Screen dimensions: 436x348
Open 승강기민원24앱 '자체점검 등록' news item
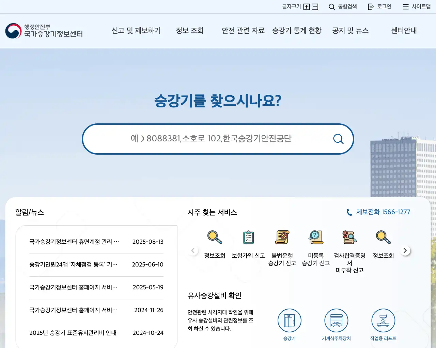(73, 264)
